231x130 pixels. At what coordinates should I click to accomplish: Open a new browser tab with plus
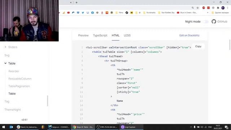tap(77, 3)
